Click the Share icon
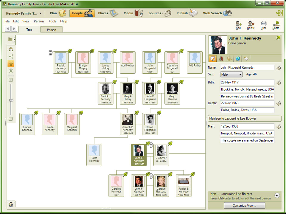Viewport: 286px width, 214px height. tap(276, 25)
